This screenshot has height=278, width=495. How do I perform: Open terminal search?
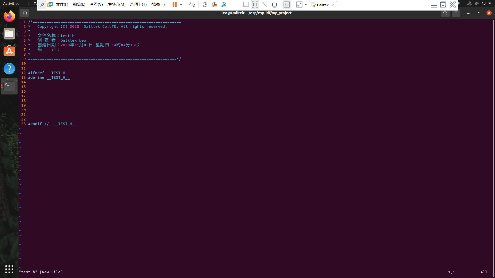point(445,13)
